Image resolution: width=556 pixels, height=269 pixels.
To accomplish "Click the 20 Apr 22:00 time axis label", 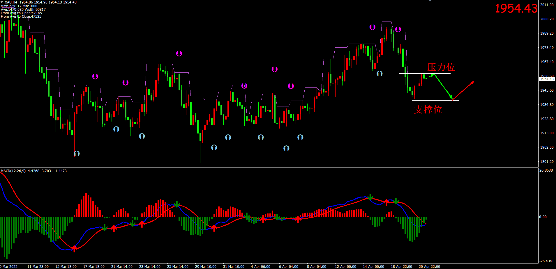I will [x=429, y=266].
